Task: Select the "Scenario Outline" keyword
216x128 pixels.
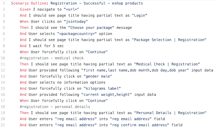Action: 29,3
